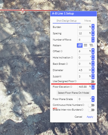
Task: Click the Diameter input field
Action: pos(84,70)
